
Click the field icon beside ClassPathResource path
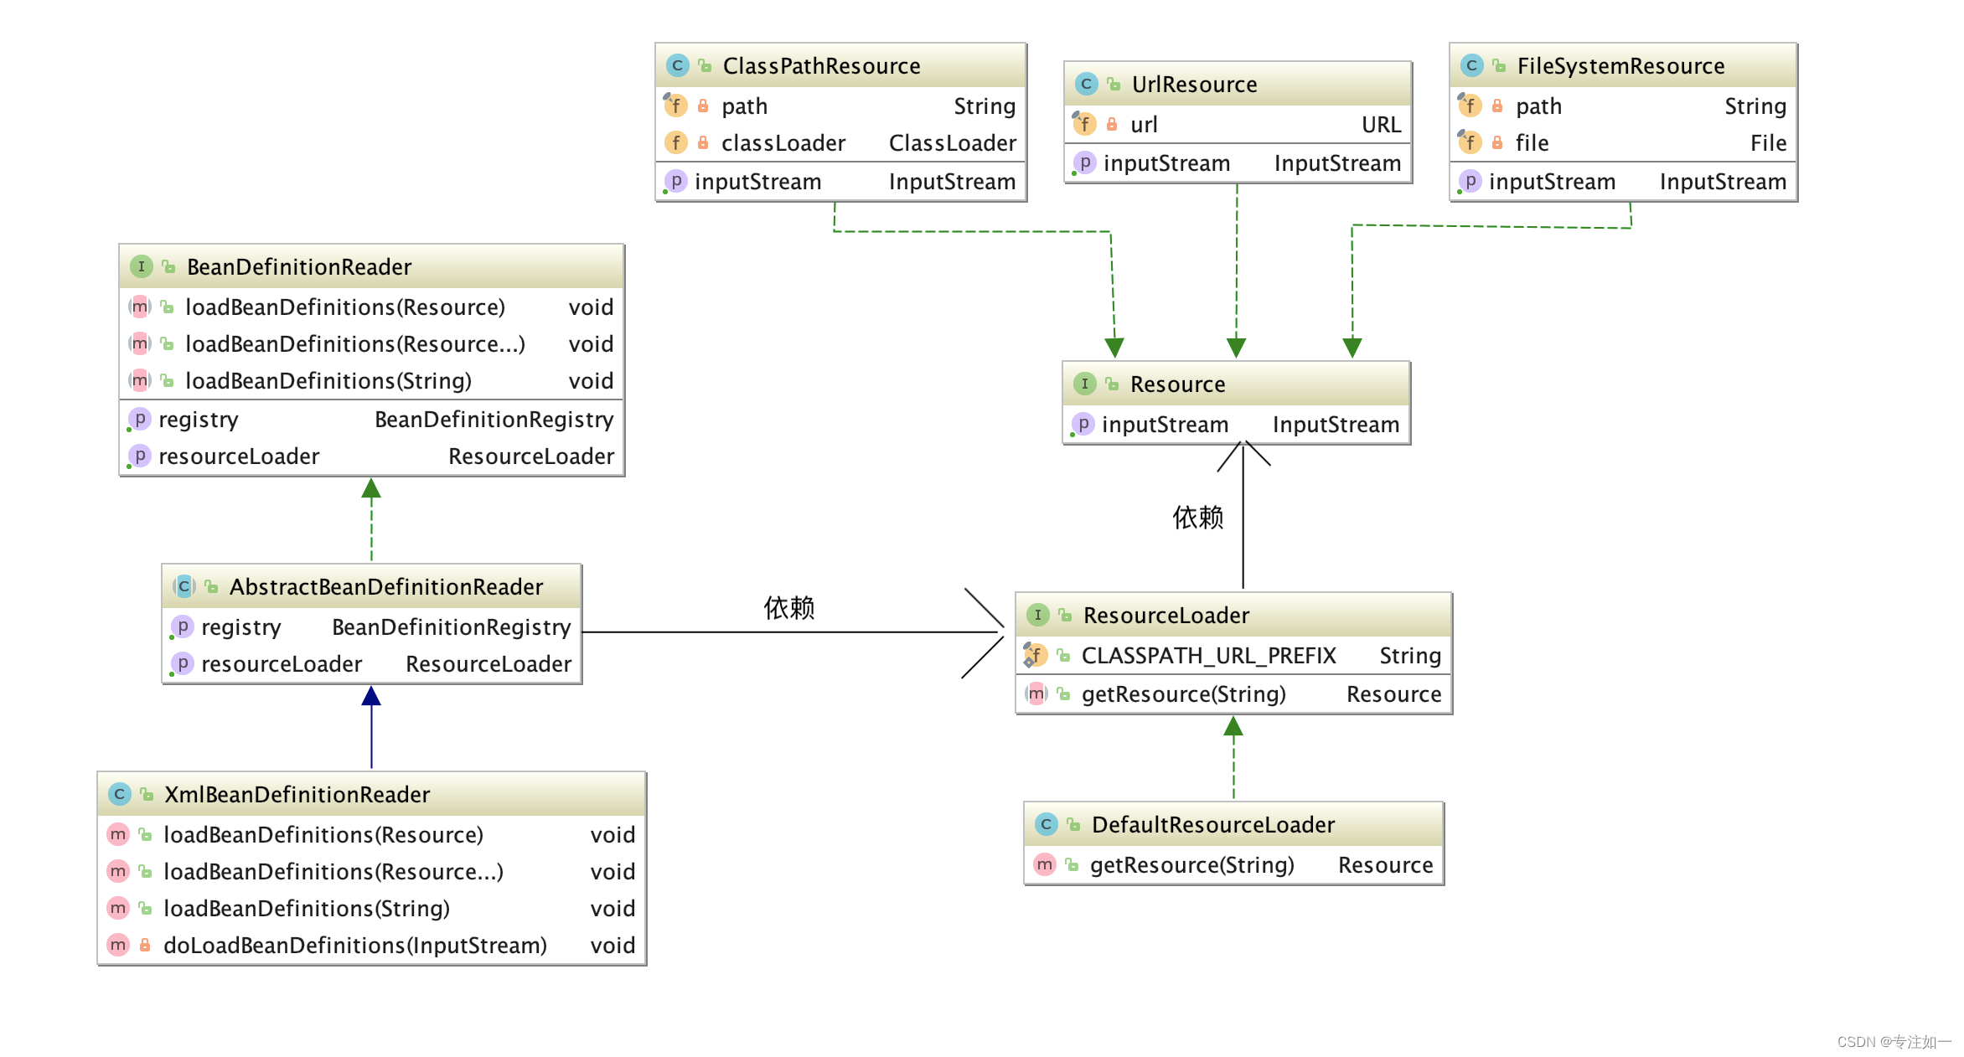(x=675, y=106)
